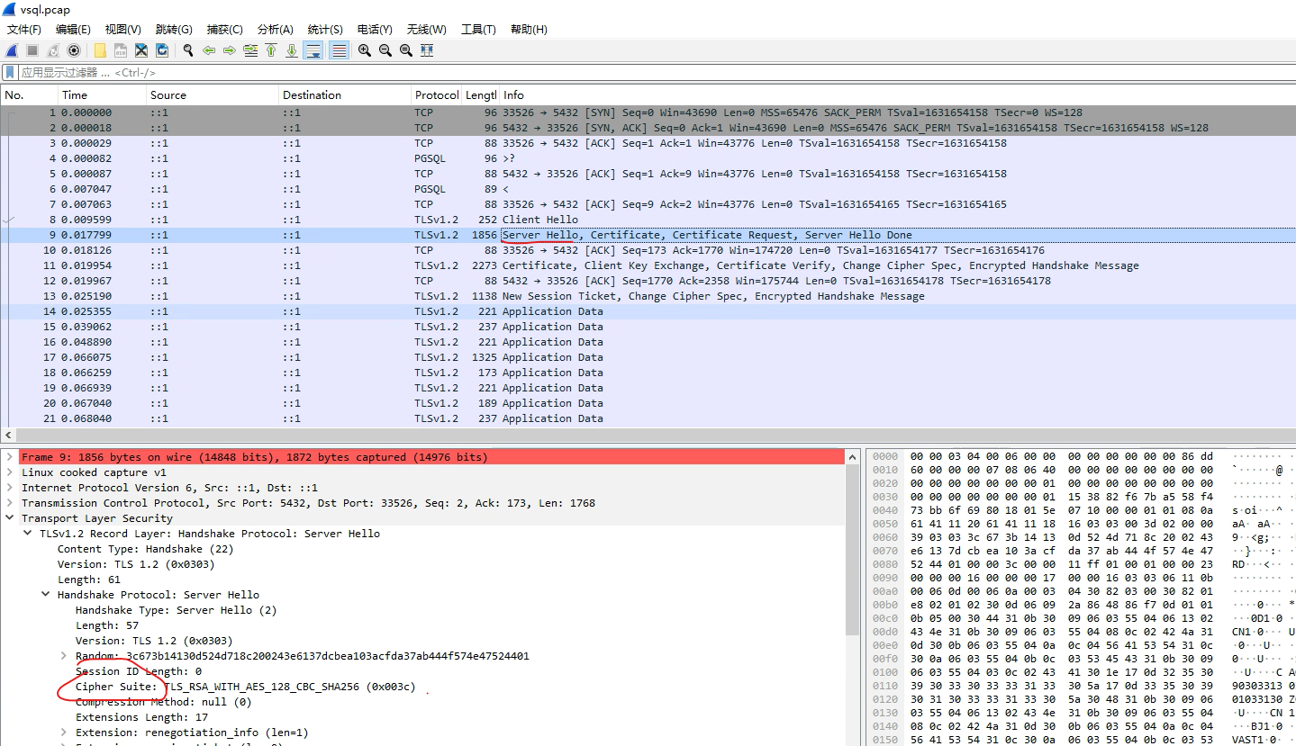Expand the Linux cooked capture v1 node
This screenshot has height=746, width=1296.
click(10, 472)
